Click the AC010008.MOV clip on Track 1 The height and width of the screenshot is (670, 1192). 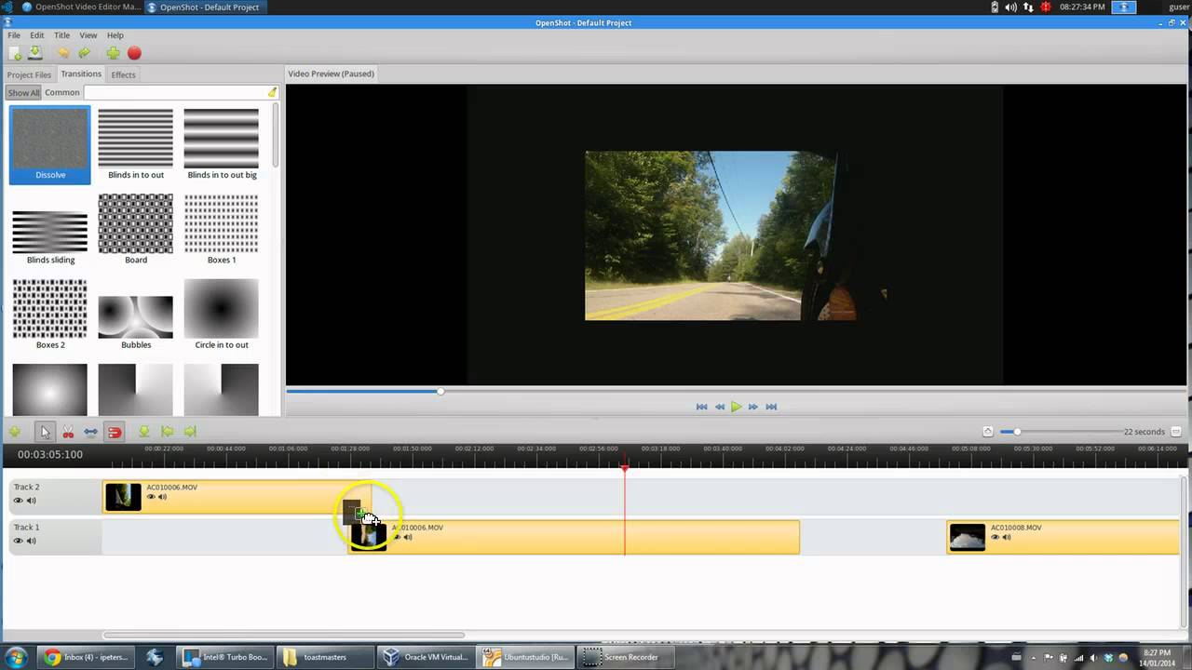pyautogui.click(x=1063, y=537)
